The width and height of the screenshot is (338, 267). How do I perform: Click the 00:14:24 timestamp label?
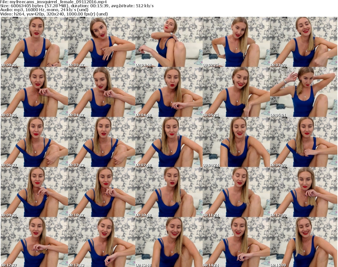pos(211,265)
